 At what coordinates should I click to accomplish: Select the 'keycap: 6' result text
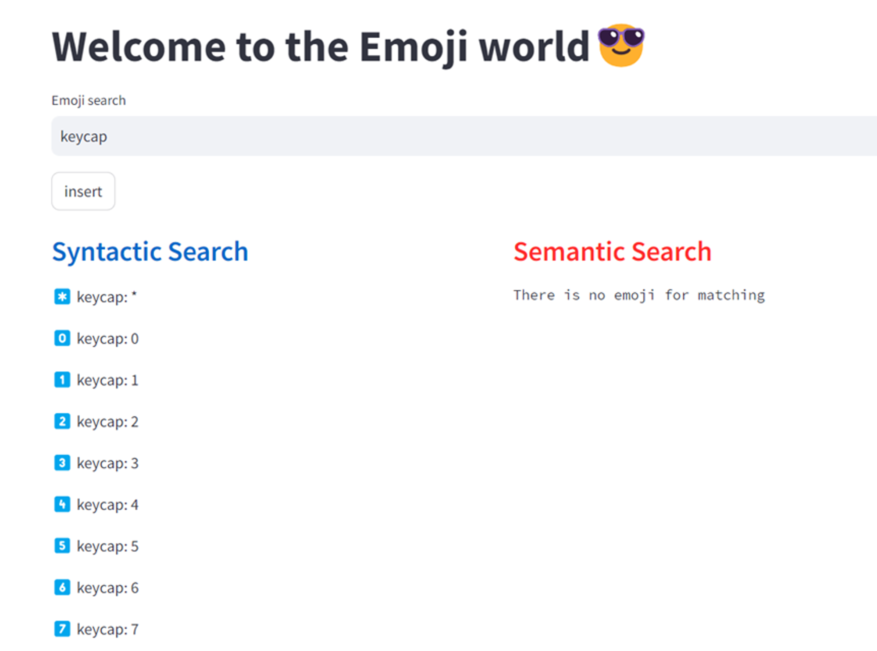point(107,588)
